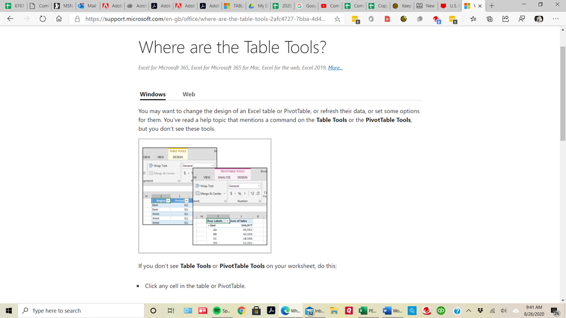Click the Type here to search box
Image resolution: width=566 pixels, height=318 pixels.
[81, 311]
